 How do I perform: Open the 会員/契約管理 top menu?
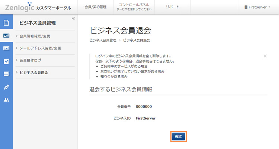(95, 7)
